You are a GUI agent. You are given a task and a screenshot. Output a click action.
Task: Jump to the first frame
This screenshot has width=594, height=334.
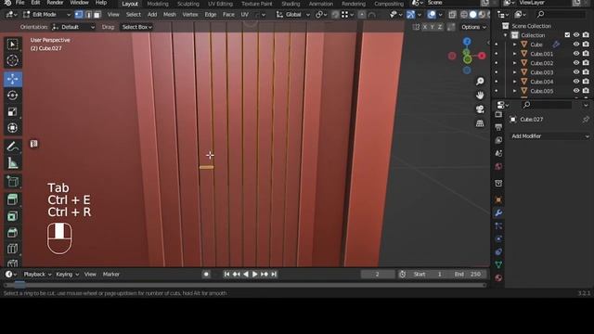[226, 275]
